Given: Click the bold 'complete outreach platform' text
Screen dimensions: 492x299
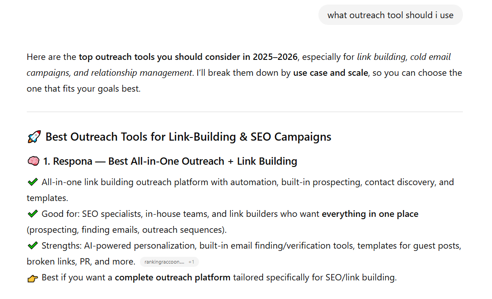Looking at the screenshot, I should coord(173,278).
